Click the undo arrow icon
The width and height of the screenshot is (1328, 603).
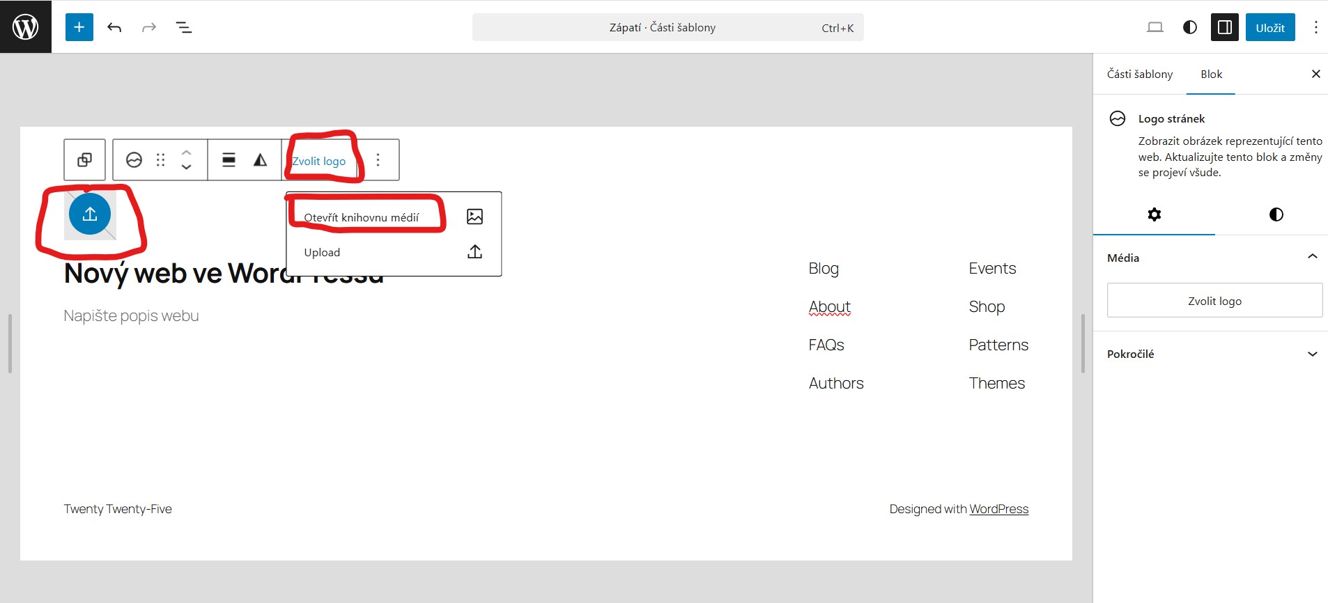coord(114,27)
